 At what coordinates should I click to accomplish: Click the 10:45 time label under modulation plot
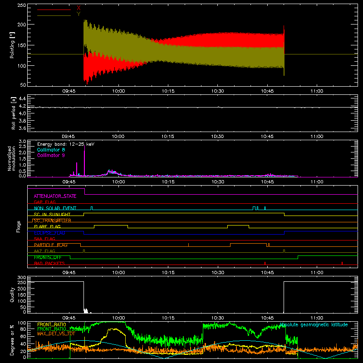tap(267, 182)
